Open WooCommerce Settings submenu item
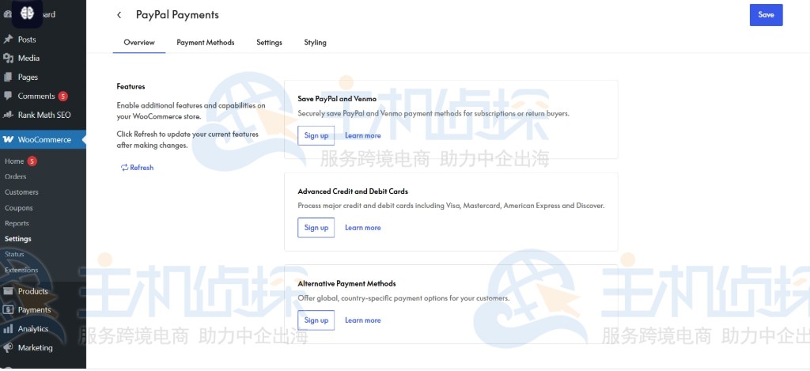810x371 pixels. click(x=18, y=239)
